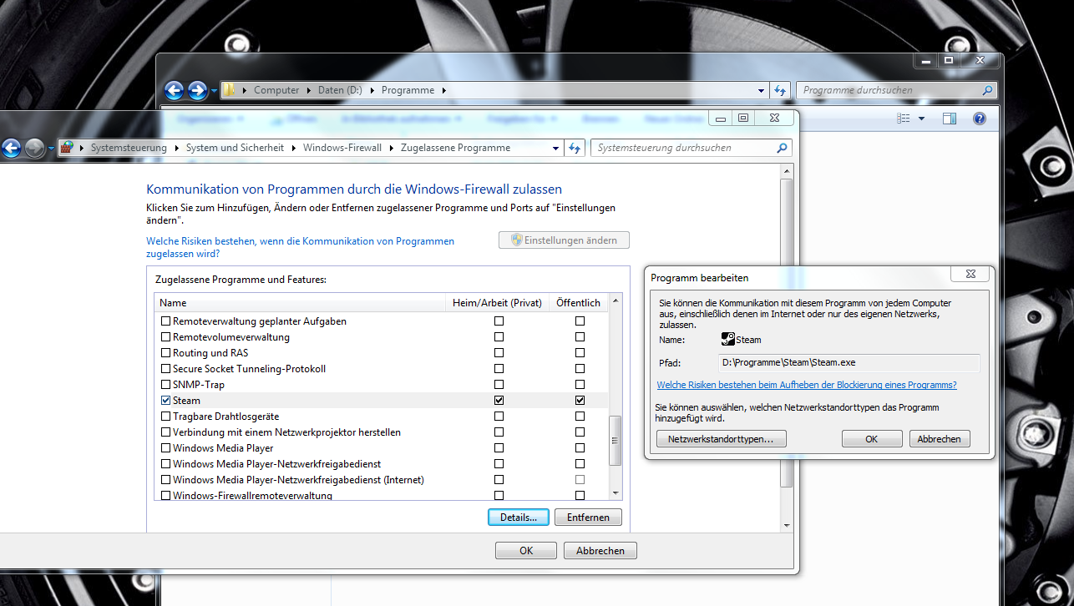Image resolution: width=1074 pixels, height=606 pixels.
Task: Toggle the explorer preview pane icon
Action: [950, 119]
